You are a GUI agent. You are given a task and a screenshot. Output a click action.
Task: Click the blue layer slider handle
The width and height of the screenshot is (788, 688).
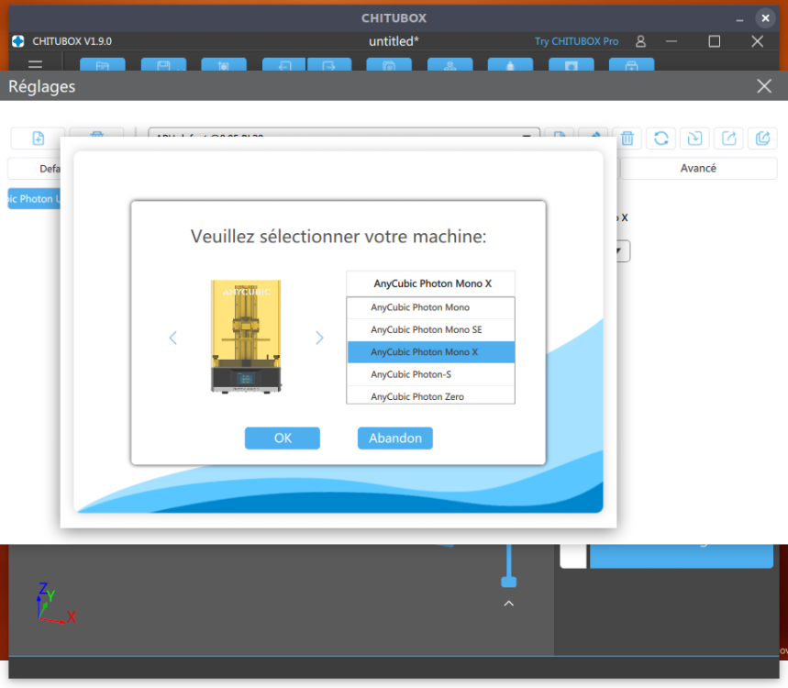click(509, 582)
